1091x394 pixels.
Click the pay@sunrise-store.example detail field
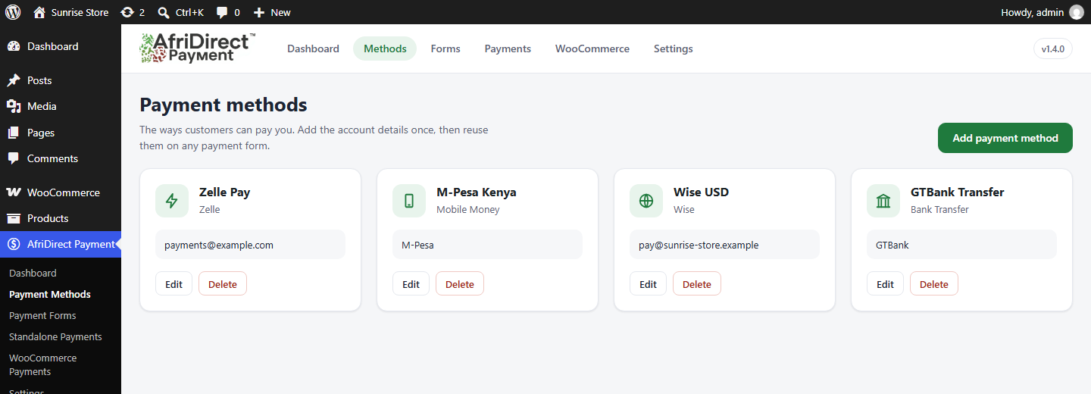click(724, 245)
